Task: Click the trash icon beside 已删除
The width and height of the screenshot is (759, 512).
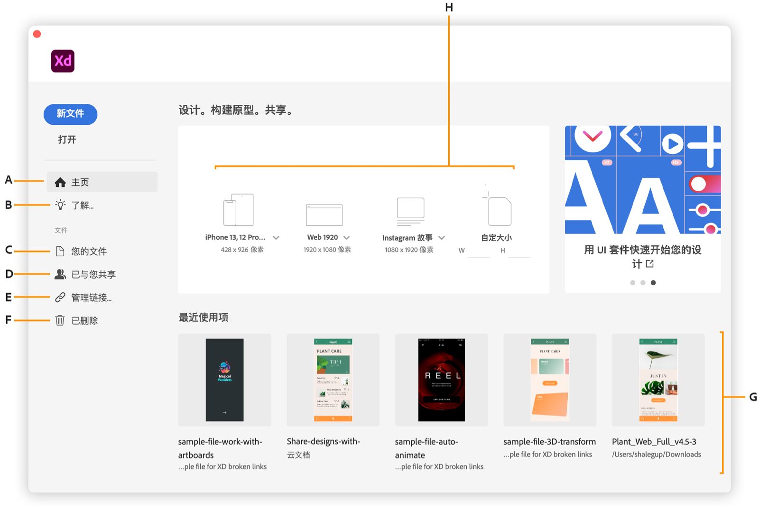Action: [60, 320]
